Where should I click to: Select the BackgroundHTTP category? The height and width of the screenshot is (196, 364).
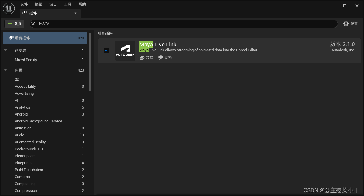tap(45, 149)
